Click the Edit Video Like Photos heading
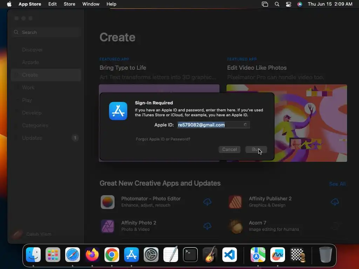This screenshot has height=269, width=359. [x=257, y=68]
